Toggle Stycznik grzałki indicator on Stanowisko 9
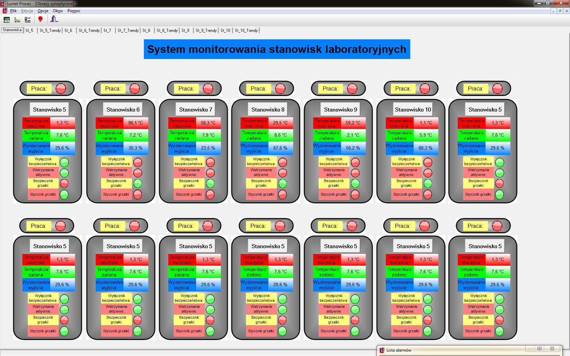 (355, 195)
